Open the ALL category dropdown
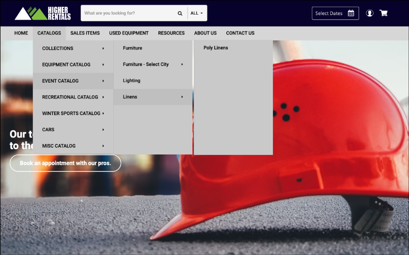Screen dimensions: 409x255 pyautogui.click(x=197, y=13)
